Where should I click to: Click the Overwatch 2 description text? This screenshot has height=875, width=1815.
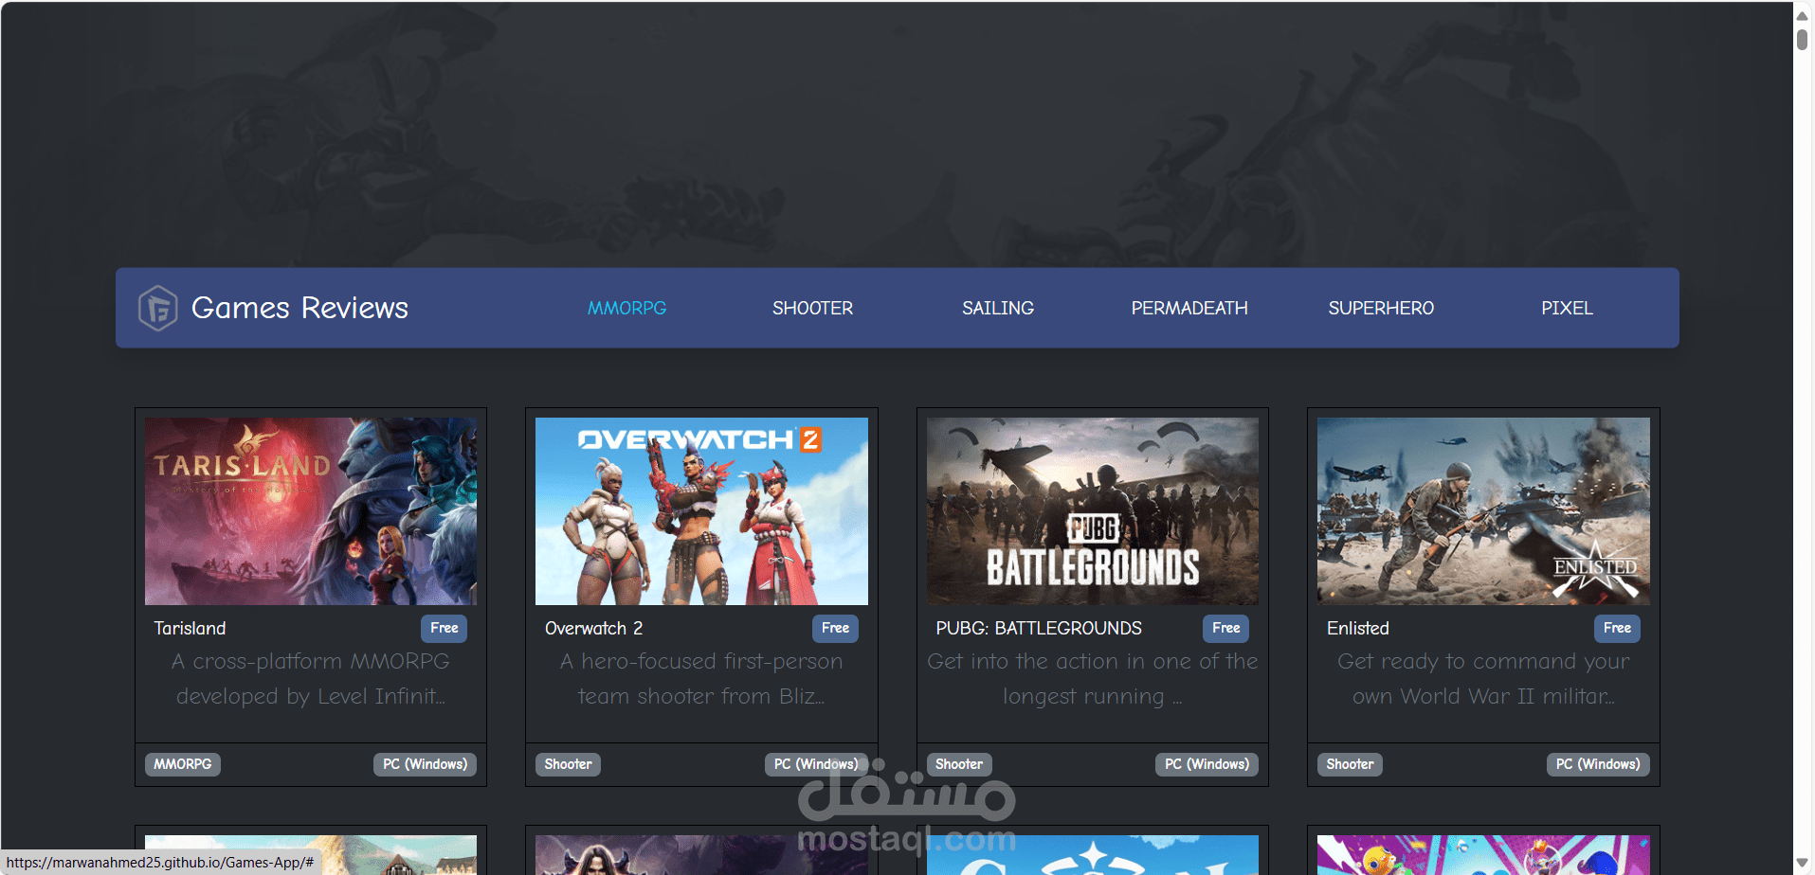coord(701,679)
